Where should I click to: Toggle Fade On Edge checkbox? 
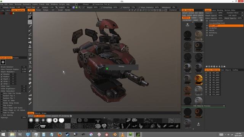(x=2, y=113)
